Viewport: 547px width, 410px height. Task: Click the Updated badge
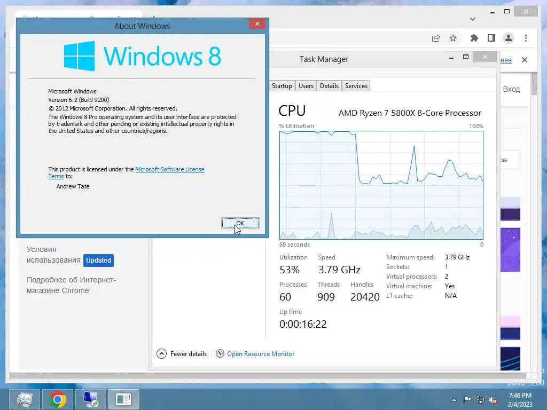(x=98, y=261)
